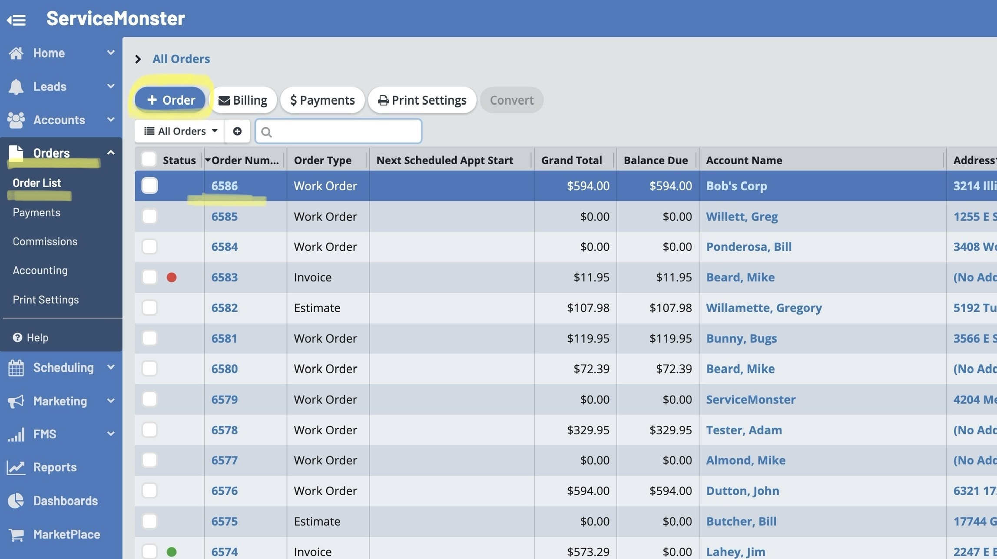Click the Leads bell icon
The image size is (997, 559).
[16, 86]
